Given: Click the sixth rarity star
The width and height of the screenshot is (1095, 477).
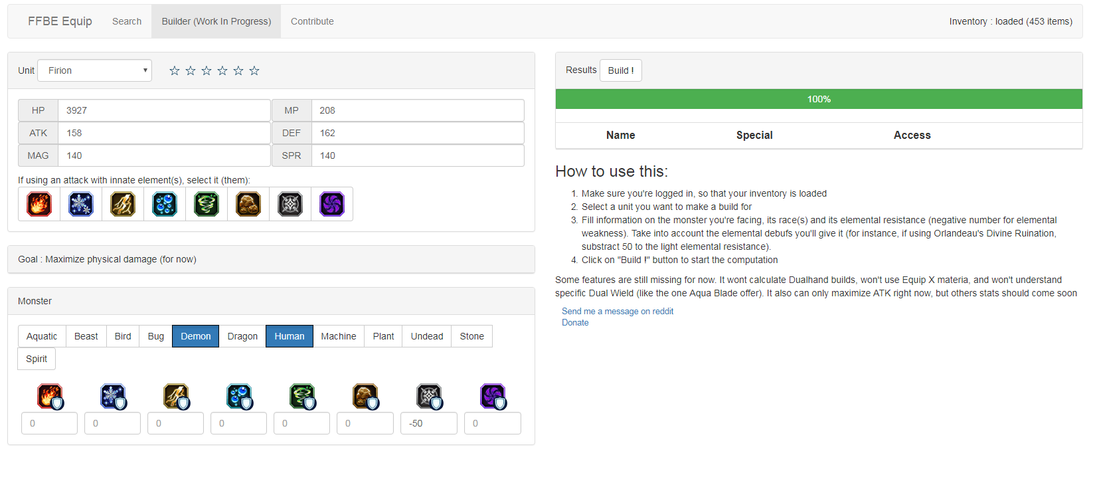Looking at the screenshot, I should [254, 70].
